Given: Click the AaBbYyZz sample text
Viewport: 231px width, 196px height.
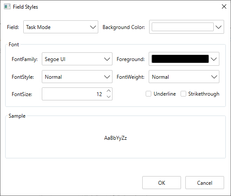Looking at the screenshot, I should pyautogui.click(x=115, y=138).
